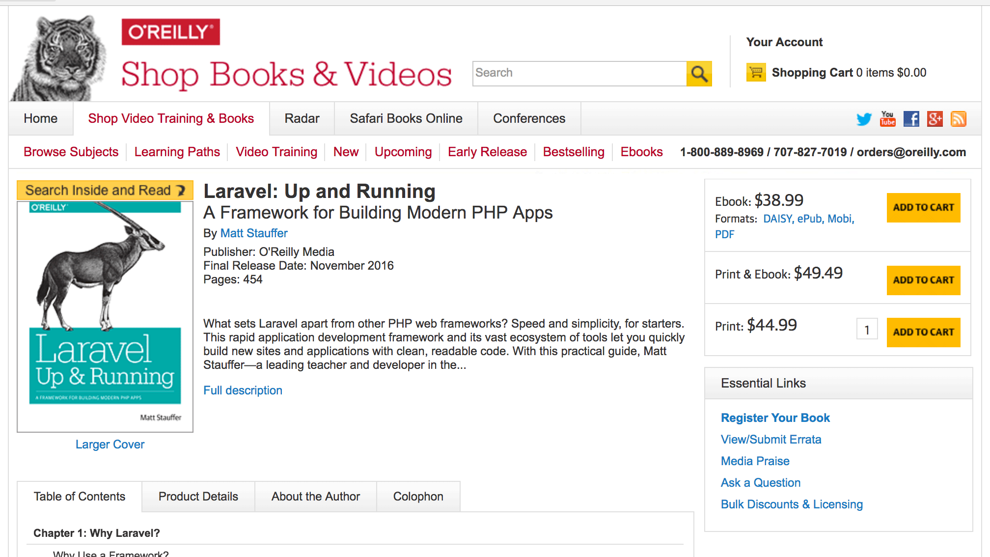The height and width of the screenshot is (557, 990).
Task: Visit O'Reilly's Twitter page
Action: click(x=864, y=119)
